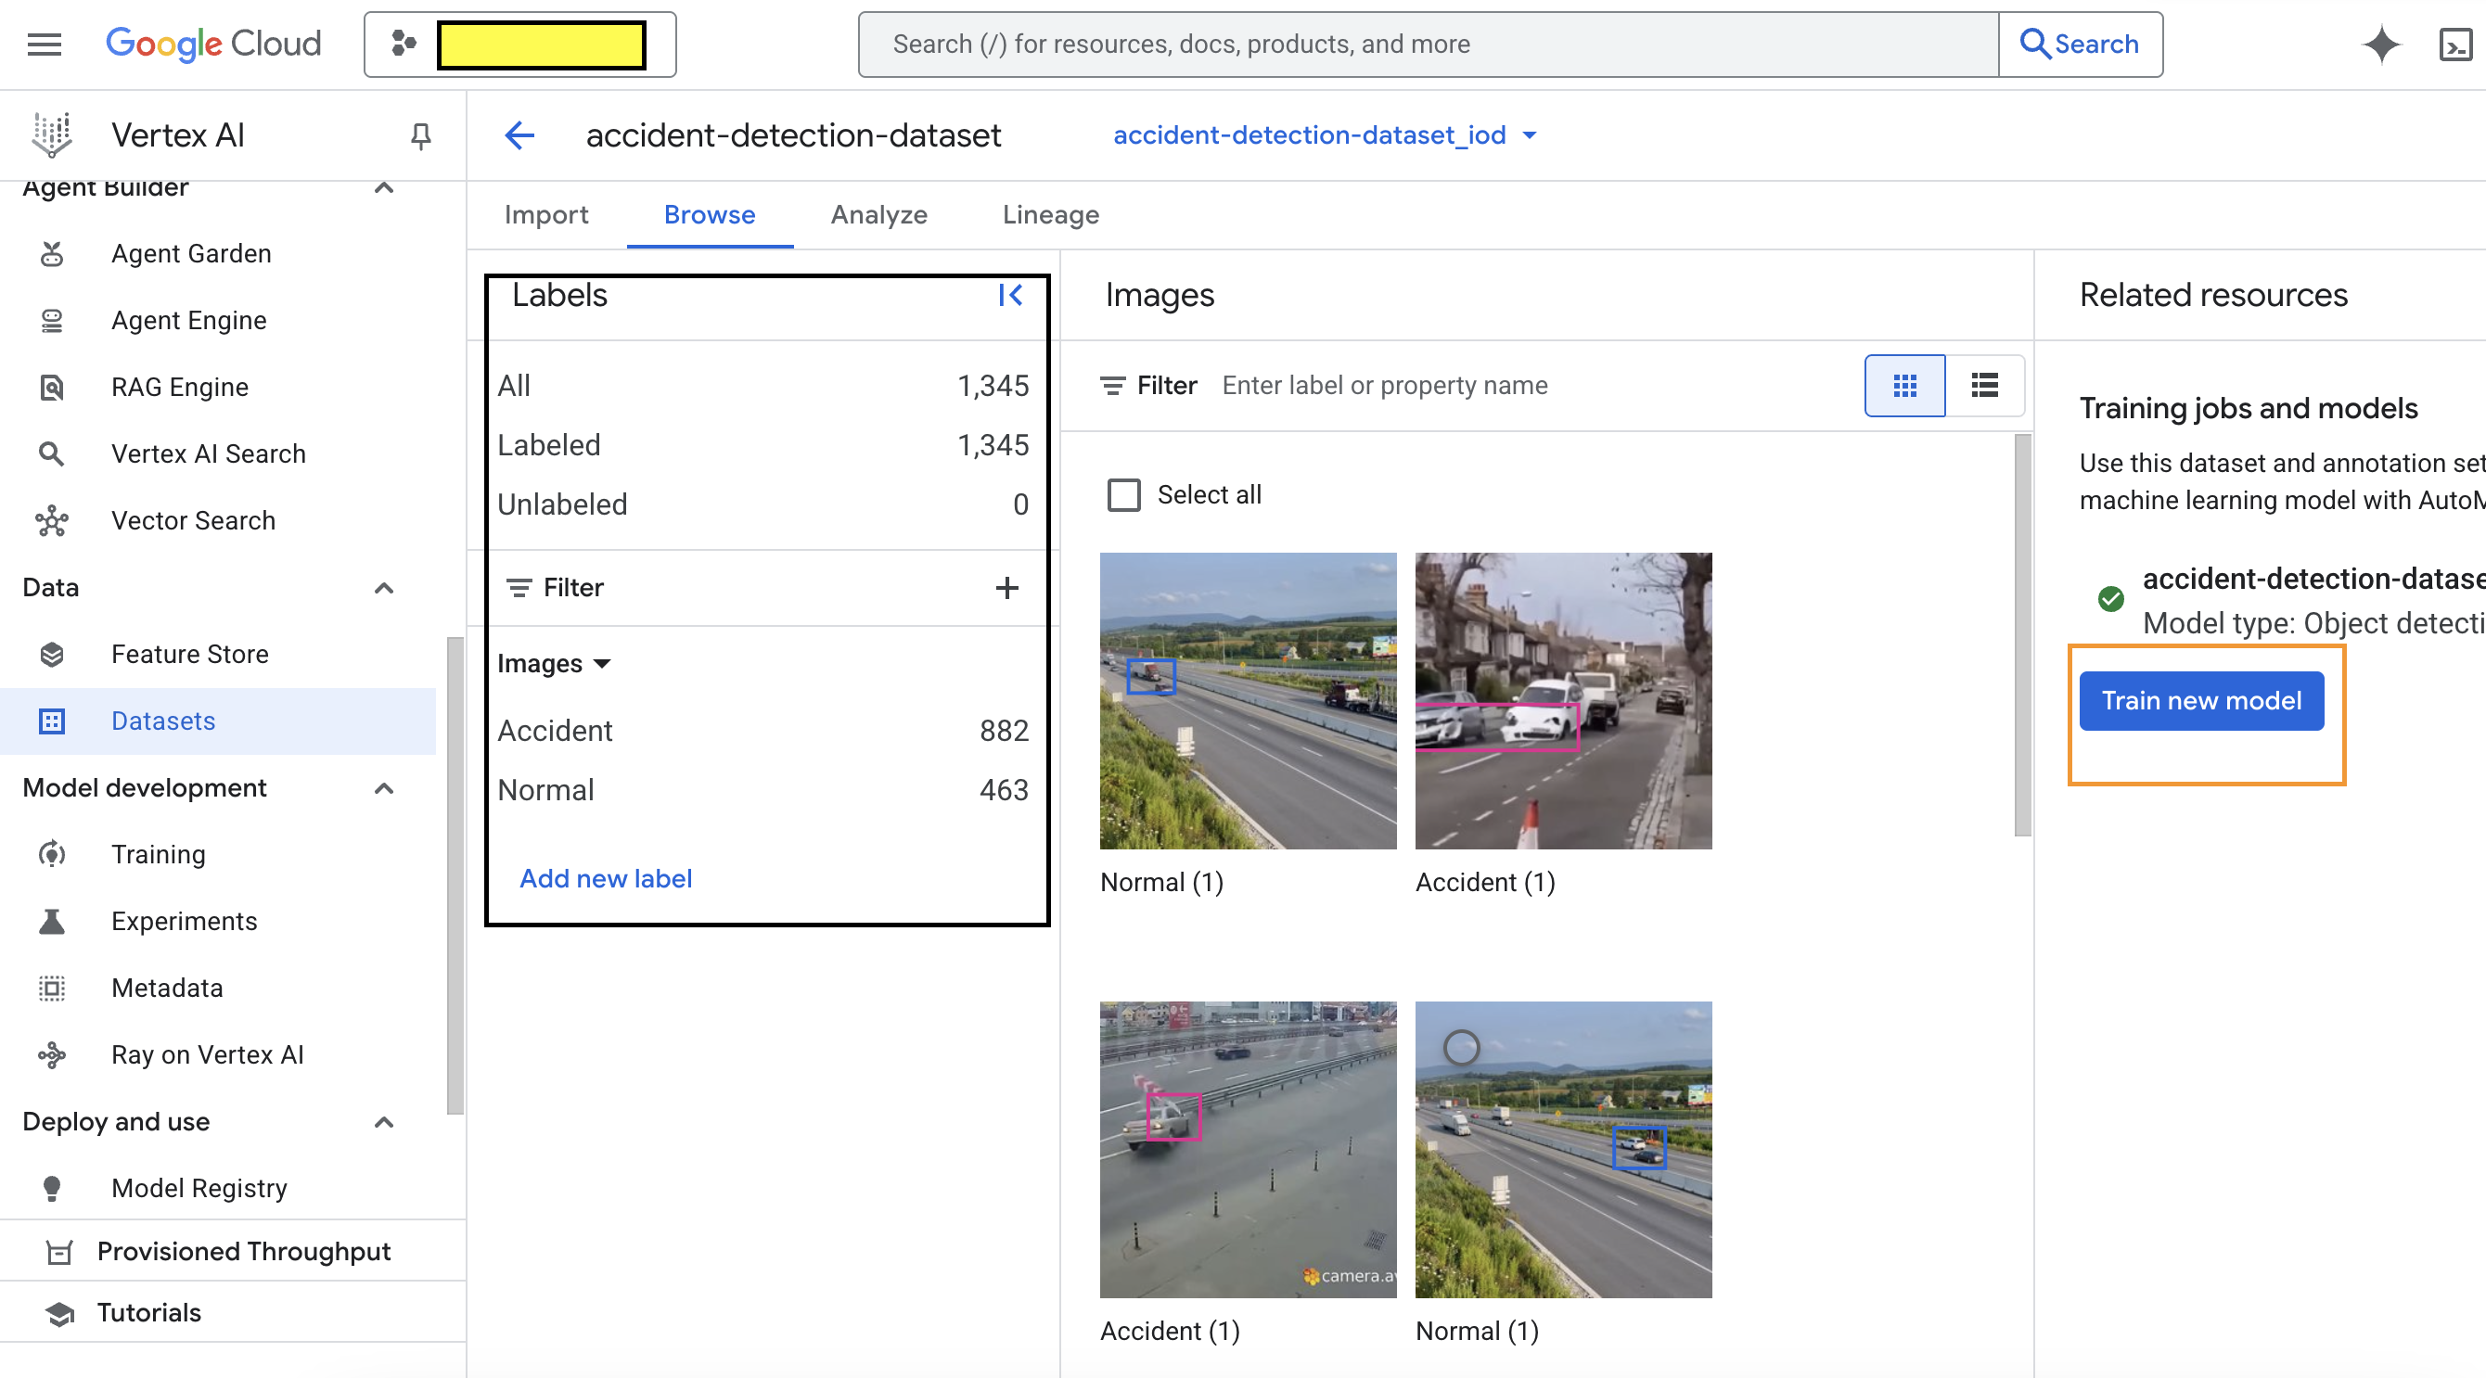Click Train new model button
2486x1378 pixels.
point(2201,700)
